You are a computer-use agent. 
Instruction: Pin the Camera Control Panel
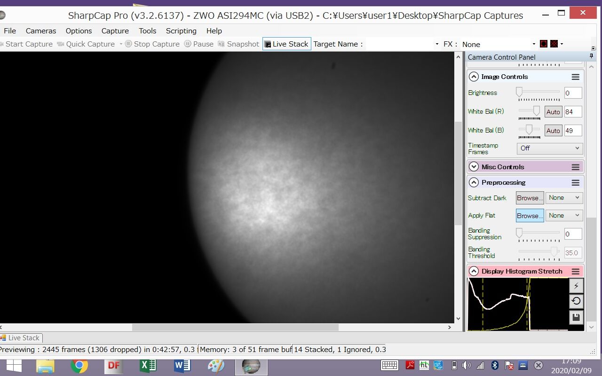point(591,56)
